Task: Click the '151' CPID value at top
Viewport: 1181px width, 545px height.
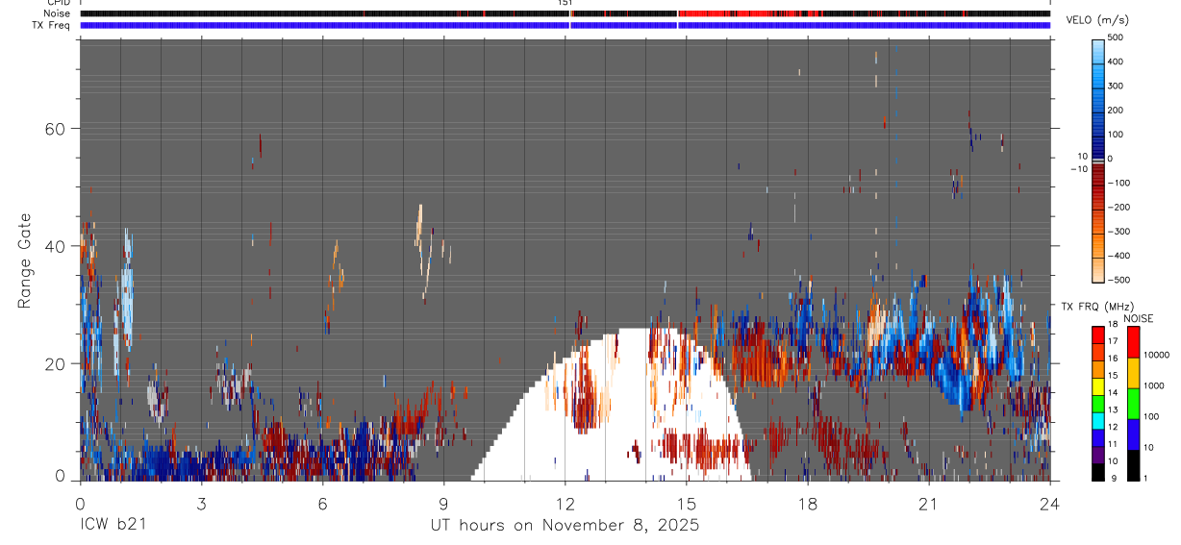Action: [x=565, y=3]
